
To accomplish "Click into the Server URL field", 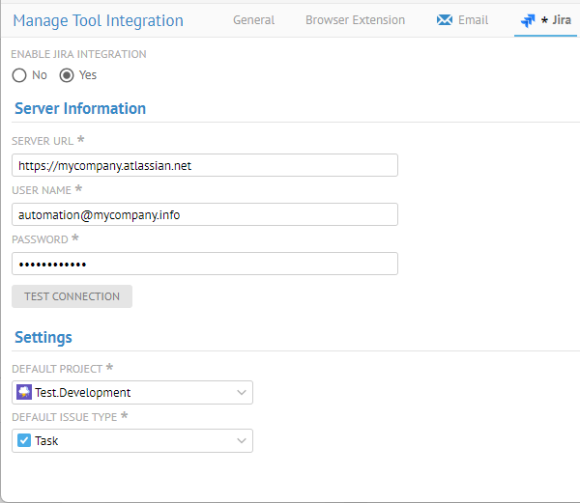I will (x=204, y=165).
